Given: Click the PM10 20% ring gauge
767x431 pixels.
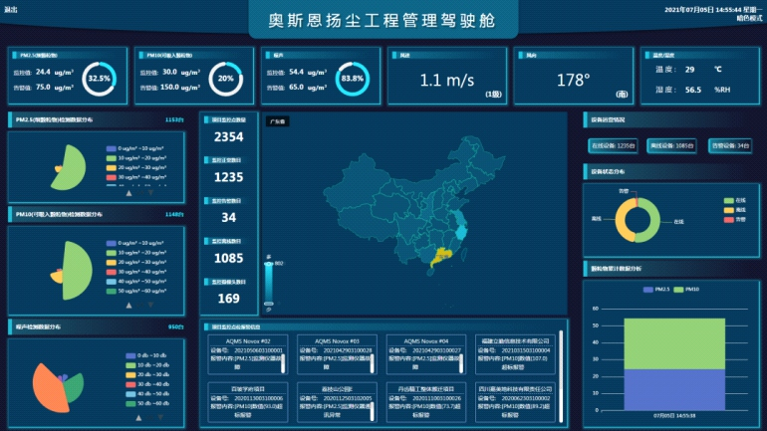Looking at the screenshot, I should point(226,78).
